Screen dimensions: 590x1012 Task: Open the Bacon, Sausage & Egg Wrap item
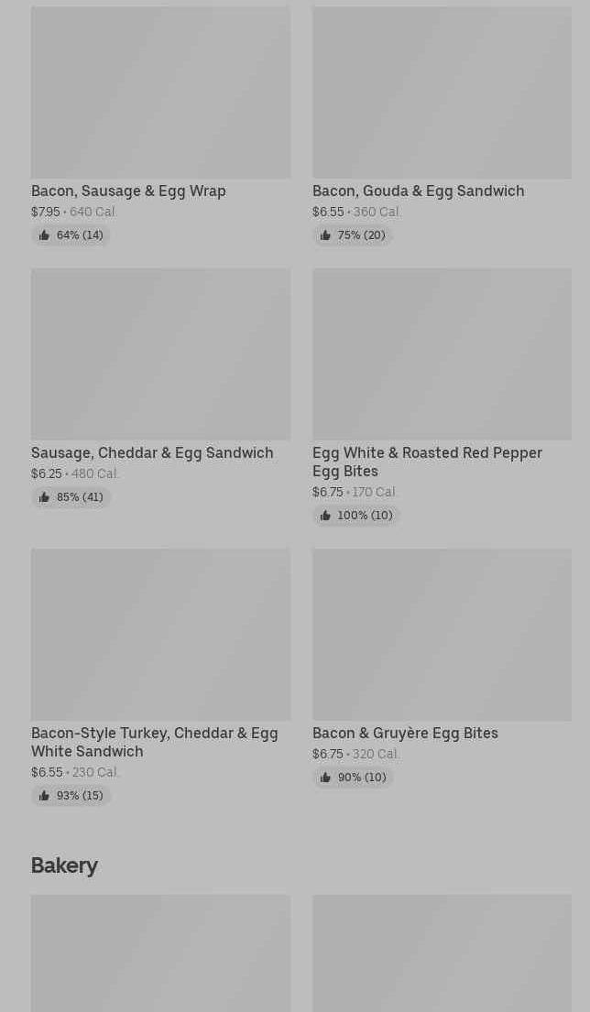pos(128,190)
